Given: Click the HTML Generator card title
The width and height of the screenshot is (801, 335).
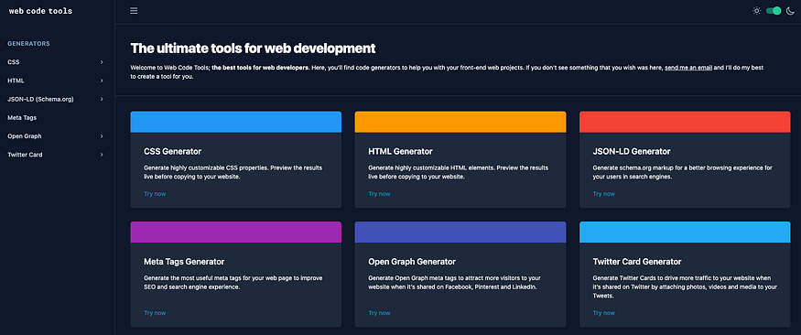Looking at the screenshot, I should point(401,152).
